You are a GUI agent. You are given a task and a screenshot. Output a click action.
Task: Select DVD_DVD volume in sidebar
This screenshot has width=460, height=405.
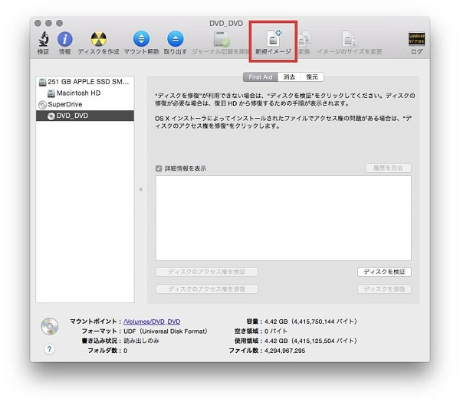[74, 116]
